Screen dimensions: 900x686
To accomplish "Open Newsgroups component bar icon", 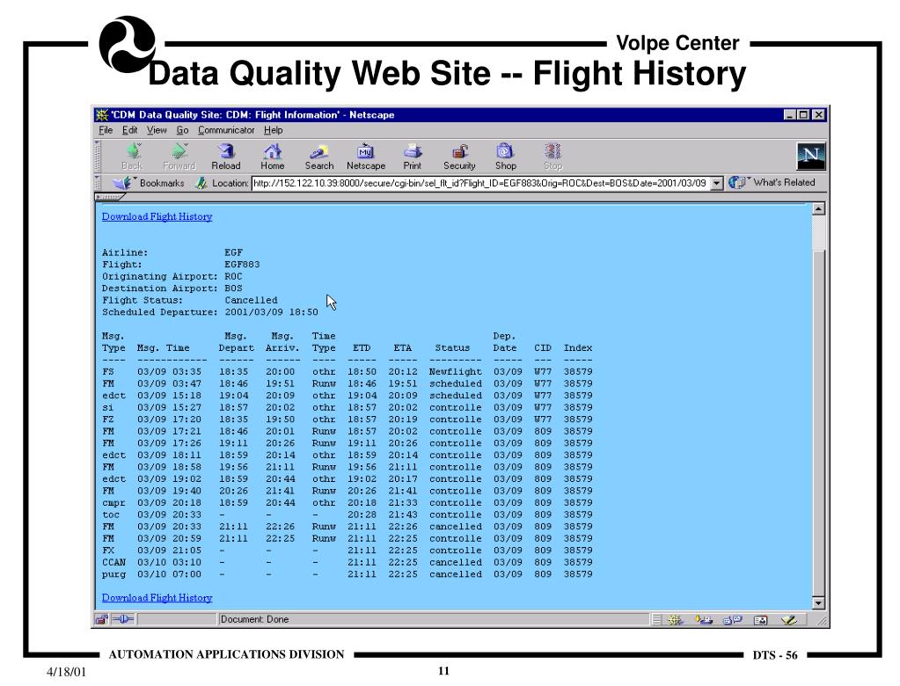I will click(x=732, y=619).
